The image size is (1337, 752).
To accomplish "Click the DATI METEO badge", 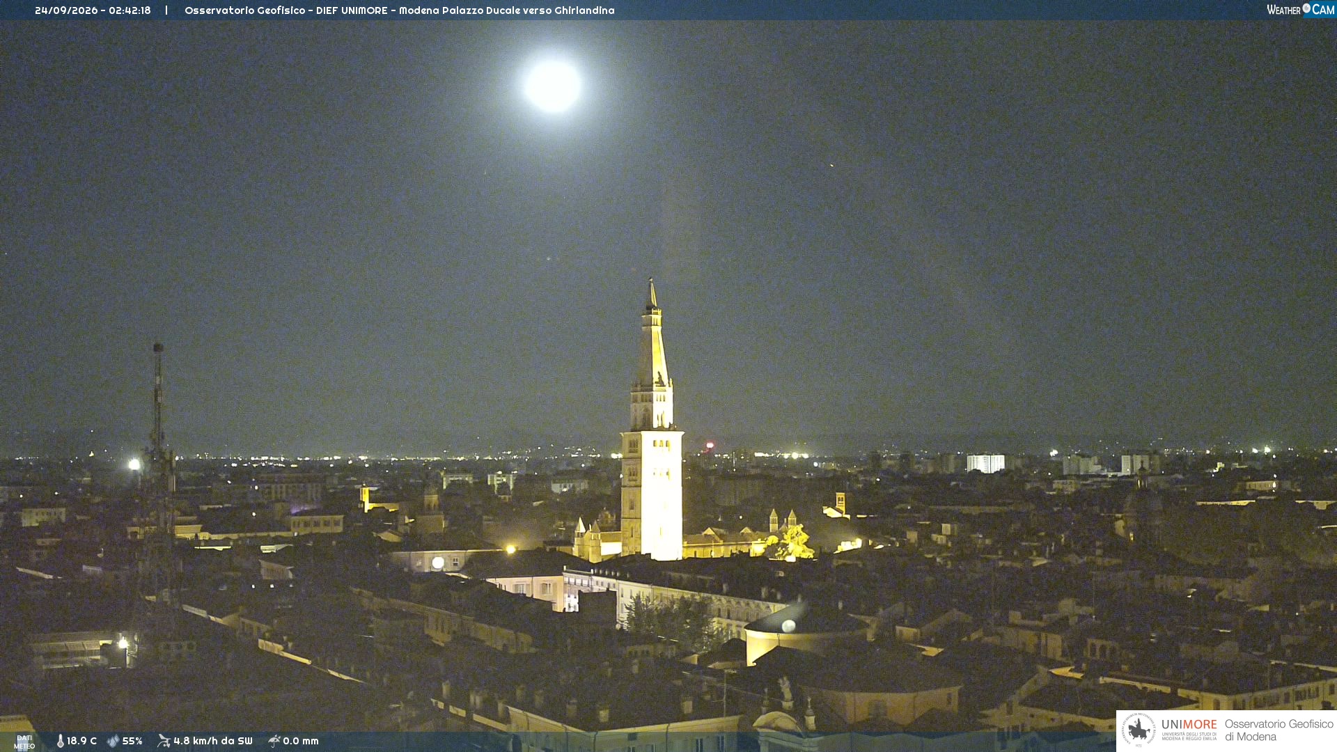I will [x=24, y=742].
